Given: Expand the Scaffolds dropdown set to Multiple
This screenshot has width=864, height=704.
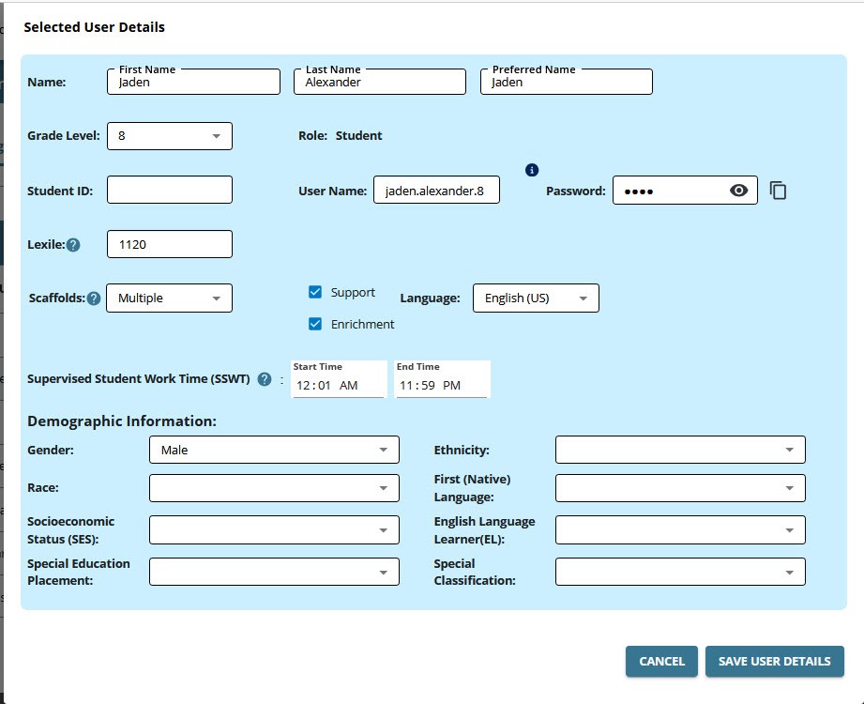Looking at the screenshot, I should (170, 298).
